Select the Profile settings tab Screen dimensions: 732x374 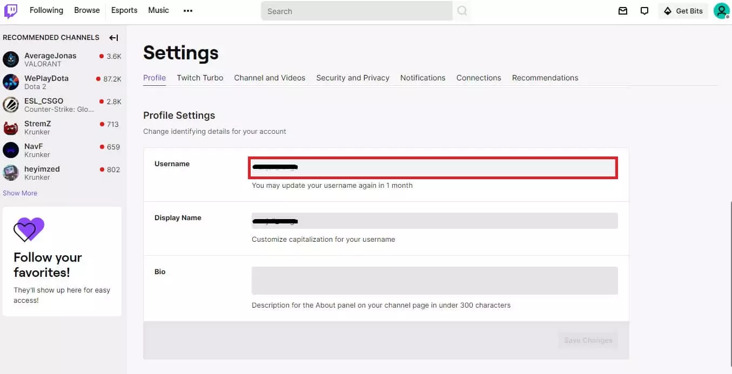pos(155,78)
